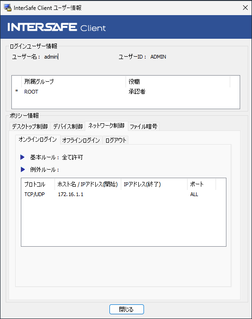
Task: Click the INTERSAFE Client logo banner
Action: [x=126, y=27]
